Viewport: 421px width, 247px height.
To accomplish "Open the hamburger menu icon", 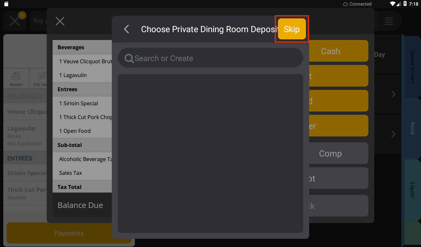I will 389,21.
